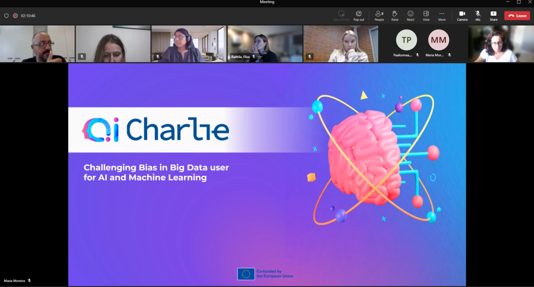
Task: Select the TP Paalosmaa participant tile
Action: [x=406, y=40]
